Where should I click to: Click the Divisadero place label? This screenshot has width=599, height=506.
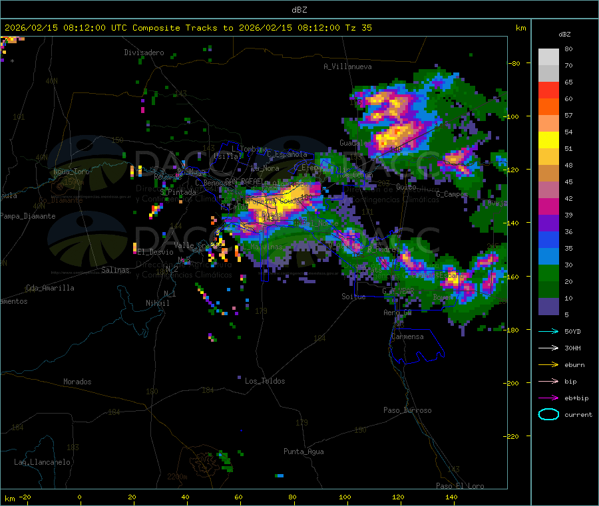[144, 53]
